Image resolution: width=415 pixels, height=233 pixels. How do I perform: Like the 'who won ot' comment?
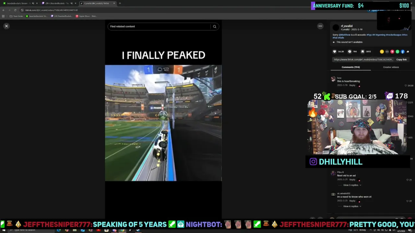408,201
